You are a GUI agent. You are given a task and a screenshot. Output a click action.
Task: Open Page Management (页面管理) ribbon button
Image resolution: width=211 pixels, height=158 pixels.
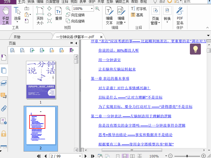click(x=155, y=15)
